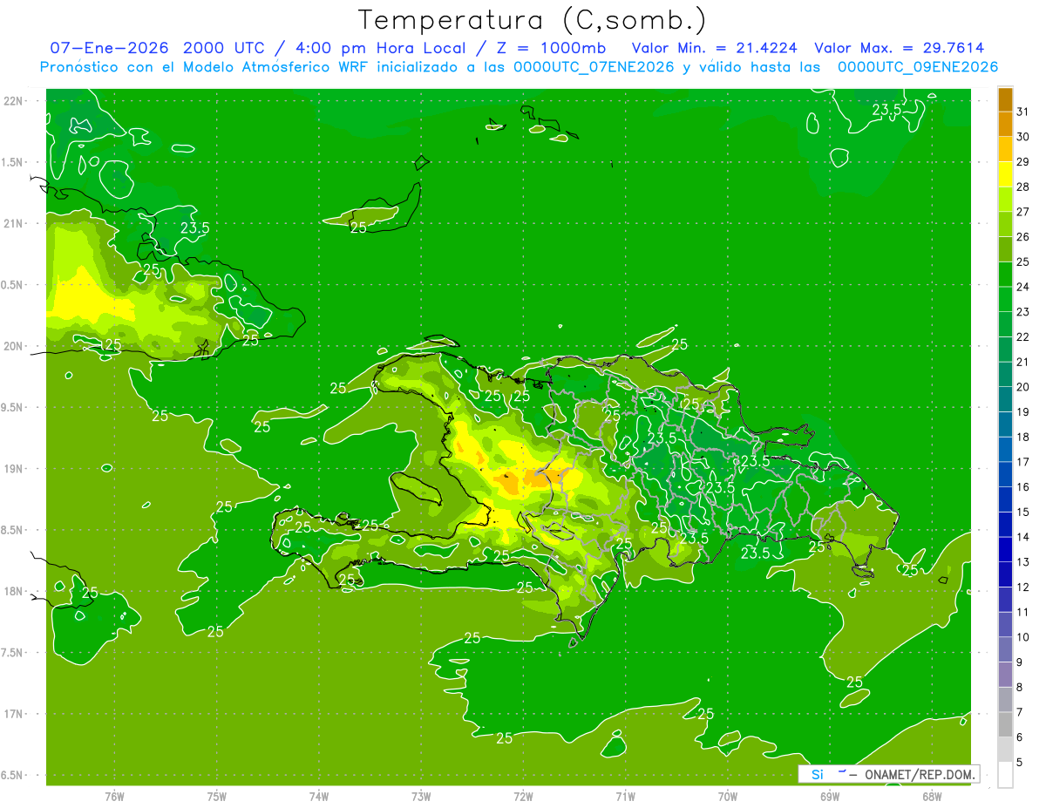This screenshot has width=1046, height=808.
Task: Click the longitude label "74W"
Action: click(x=318, y=797)
